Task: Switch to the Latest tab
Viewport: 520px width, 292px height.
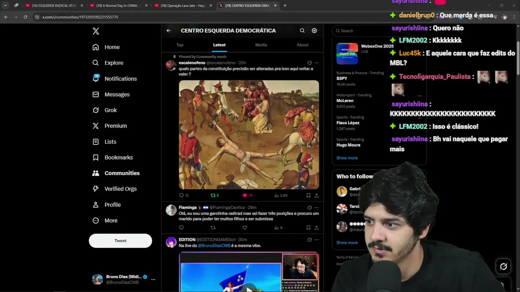Action: point(219,45)
